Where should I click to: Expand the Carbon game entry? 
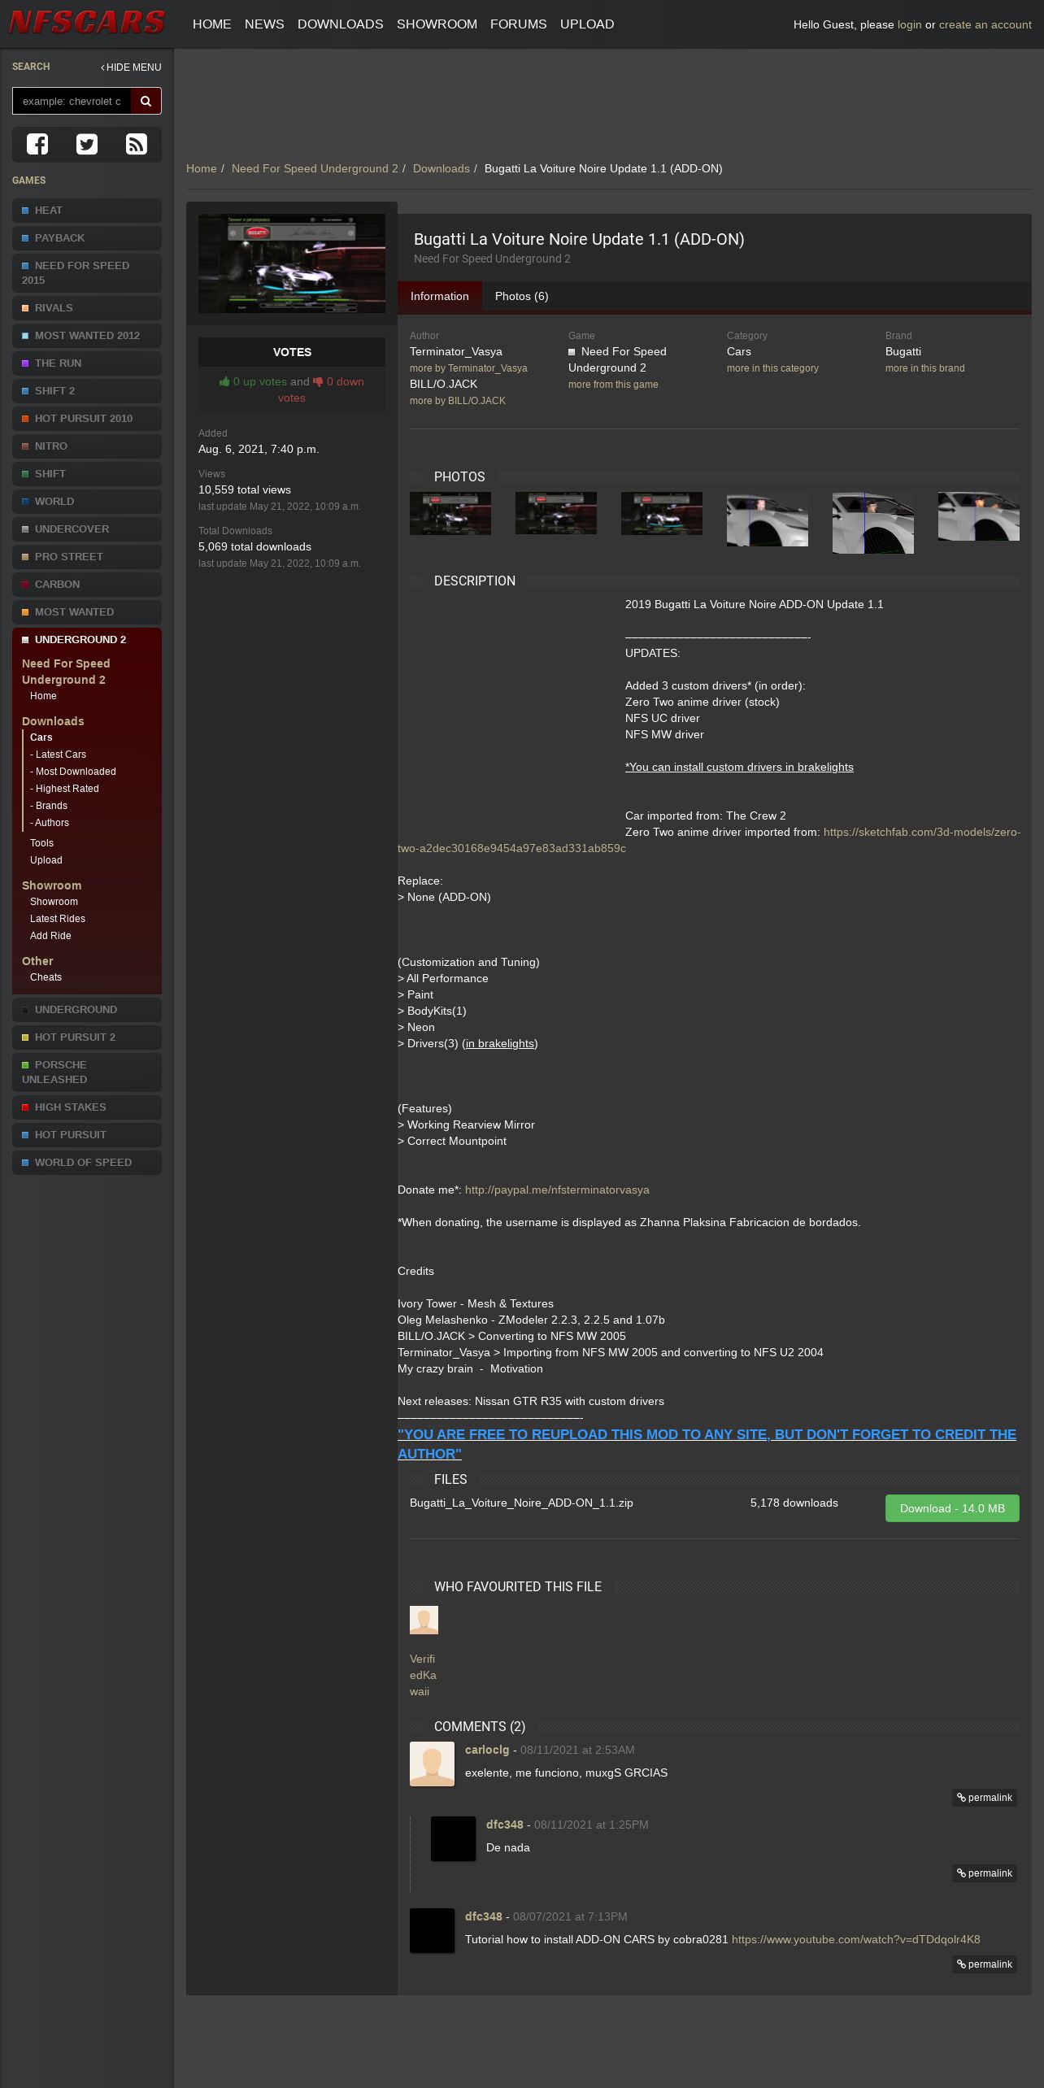click(x=87, y=585)
